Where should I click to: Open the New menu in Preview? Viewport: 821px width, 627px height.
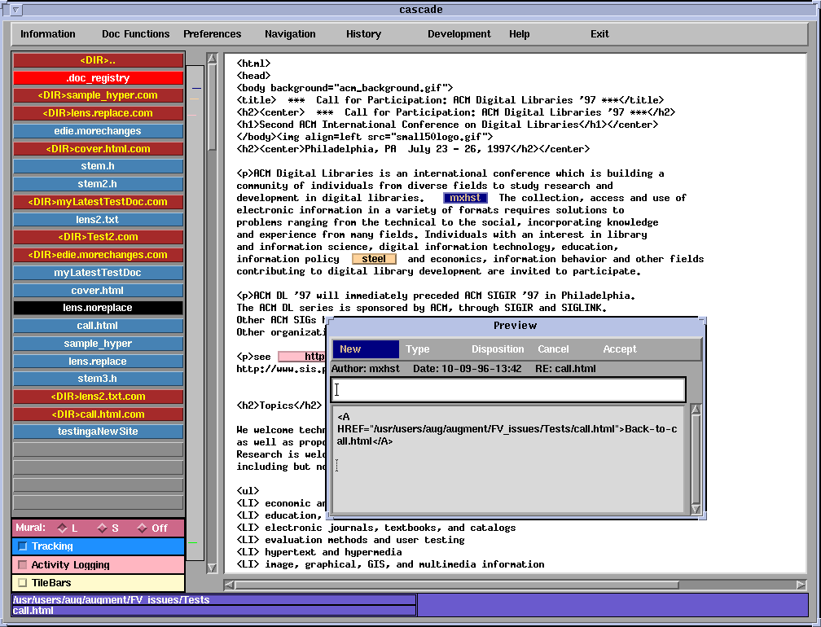(x=366, y=349)
